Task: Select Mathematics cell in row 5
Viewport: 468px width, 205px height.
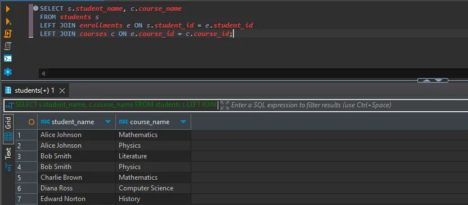Action: coord(153,177)
